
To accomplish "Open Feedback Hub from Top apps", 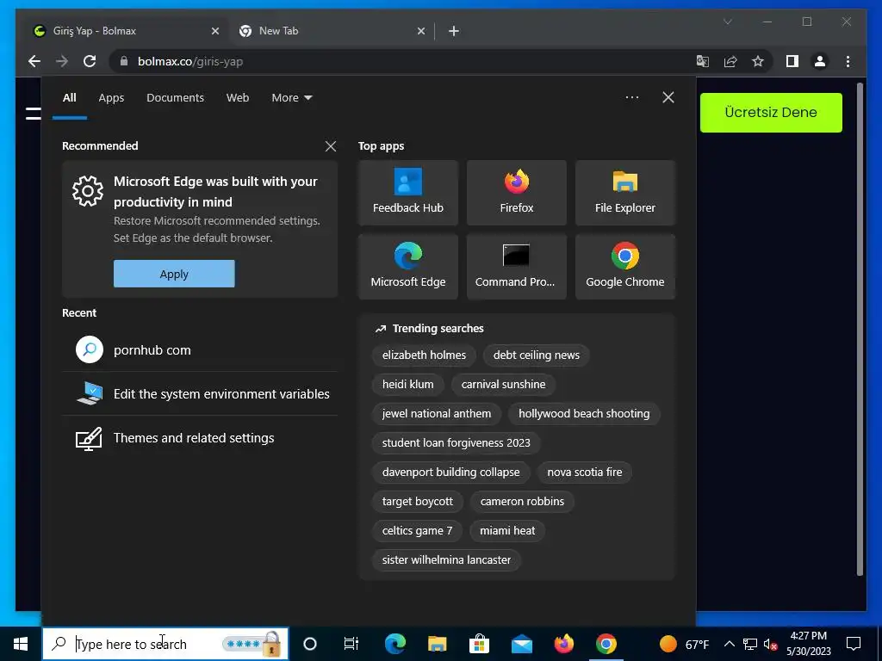I will coord(407,193).
